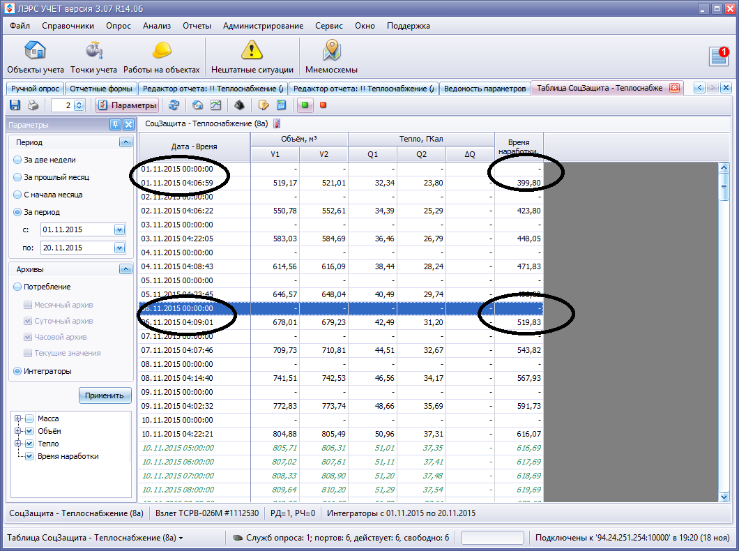Open Работы на объектах helmet icon
739x551 pixels.
point(162,57)
